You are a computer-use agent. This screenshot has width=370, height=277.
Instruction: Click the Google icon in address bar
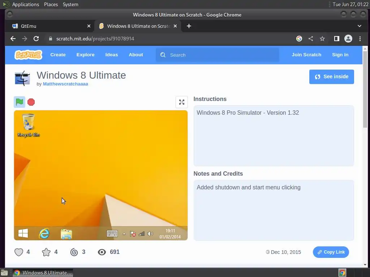coord(299,39)
